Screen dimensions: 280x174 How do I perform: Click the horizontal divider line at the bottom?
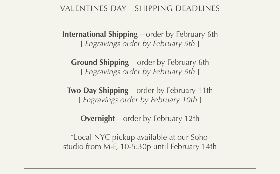tap(140, 169)
